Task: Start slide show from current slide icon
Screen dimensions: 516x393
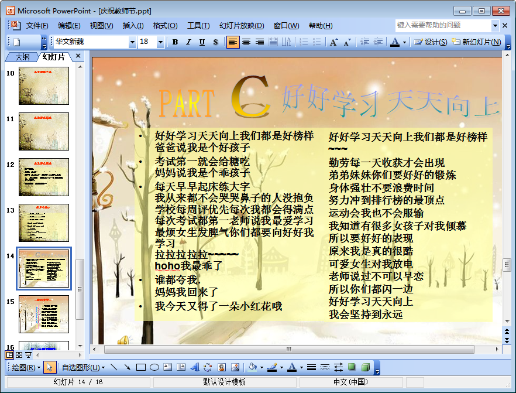Action: click(x=28, y=355)
